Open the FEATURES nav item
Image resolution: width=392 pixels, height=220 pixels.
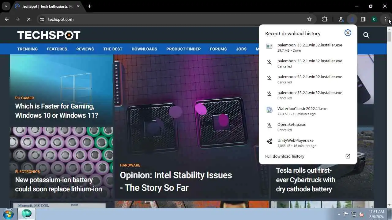(x=57, y=49)
